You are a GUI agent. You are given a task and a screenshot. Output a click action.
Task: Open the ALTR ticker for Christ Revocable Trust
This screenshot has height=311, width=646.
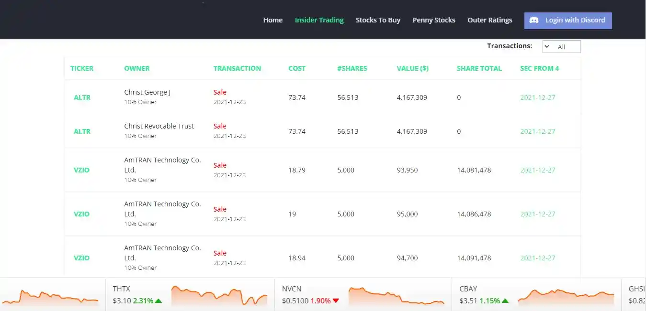point(82,131)
